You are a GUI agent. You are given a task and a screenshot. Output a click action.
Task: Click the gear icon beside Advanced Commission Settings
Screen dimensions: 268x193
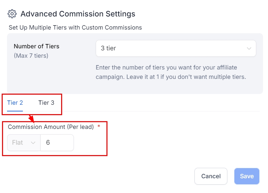click(x=12, y=14)
